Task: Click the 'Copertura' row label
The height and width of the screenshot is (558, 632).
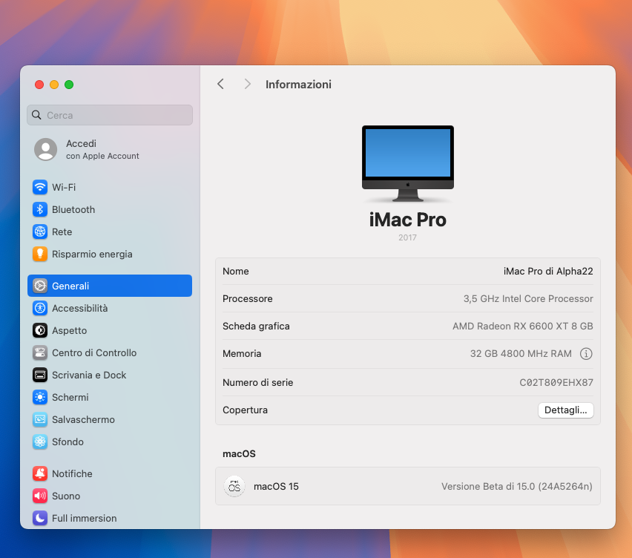Action: point(245,410)
